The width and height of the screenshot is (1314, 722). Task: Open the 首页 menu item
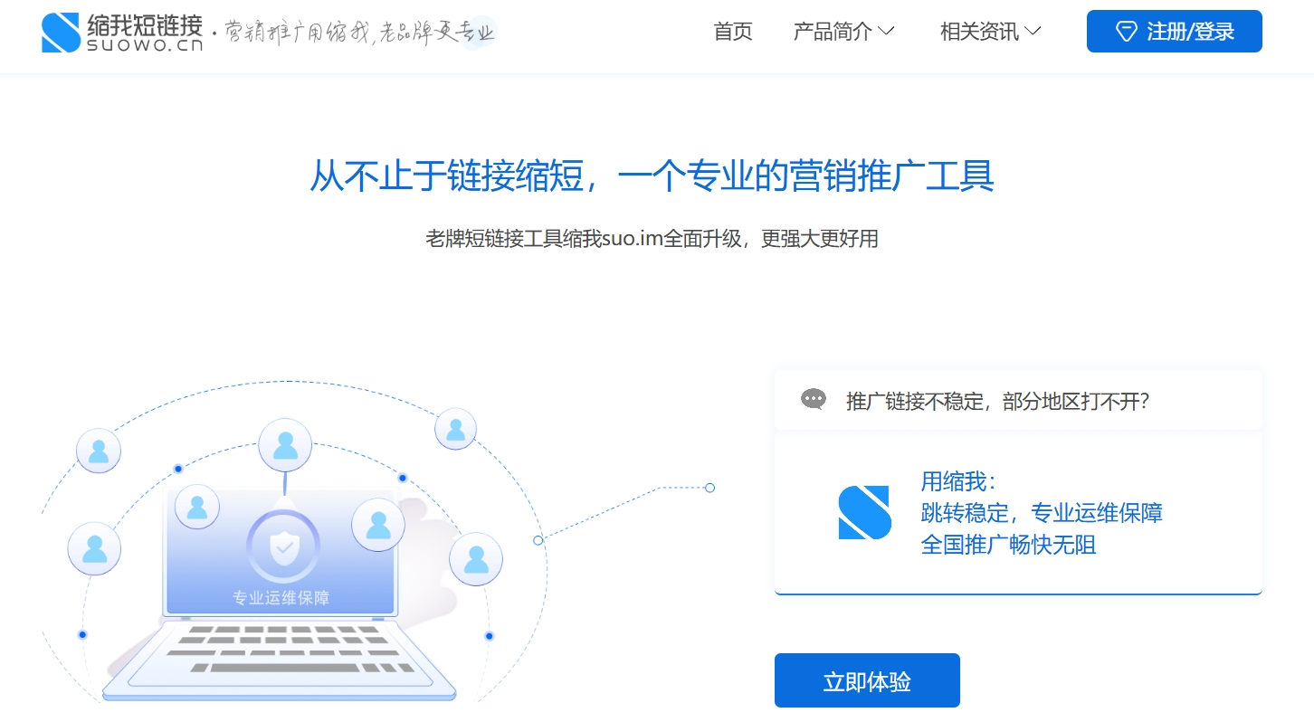click(733, 32)
